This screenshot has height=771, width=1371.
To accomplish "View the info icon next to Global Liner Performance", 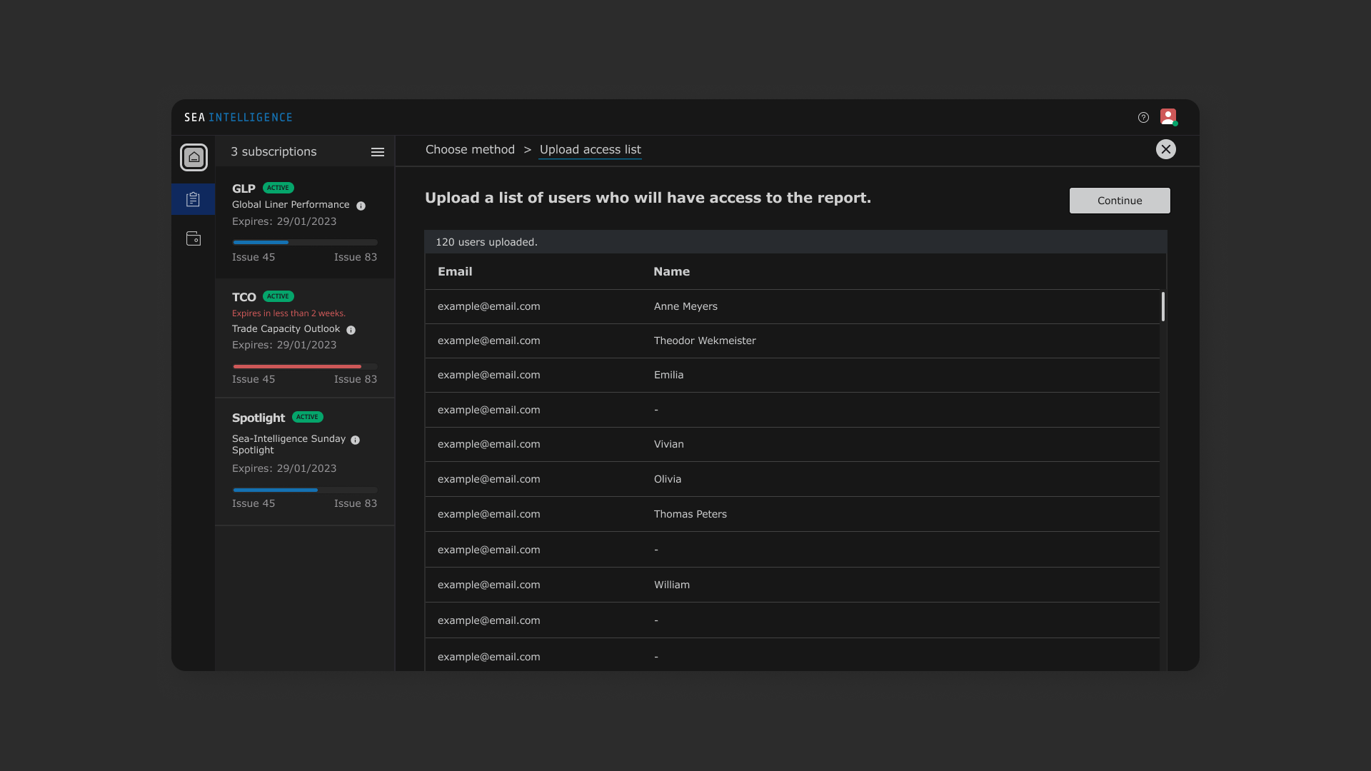I will (361, 206).
